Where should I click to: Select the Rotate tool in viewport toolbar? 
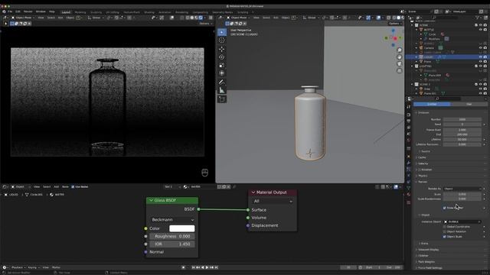tap(221, 57)
